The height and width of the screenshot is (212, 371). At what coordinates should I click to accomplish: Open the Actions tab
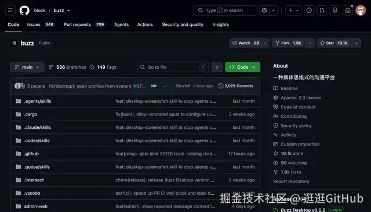145,24
